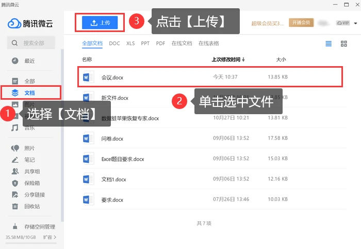Switch to the XLS filter tab
The image size is (361, 249).
(x=130, y=43)
